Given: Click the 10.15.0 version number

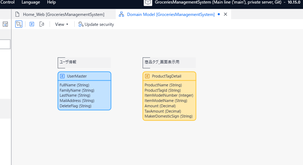Looking at the screenshot, I should 294,2.
